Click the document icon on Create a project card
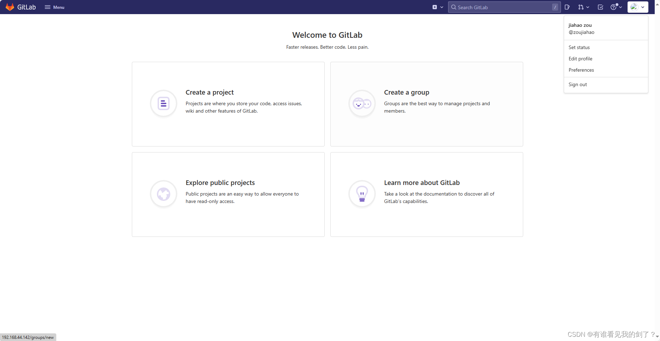 [x=163, y=103]
